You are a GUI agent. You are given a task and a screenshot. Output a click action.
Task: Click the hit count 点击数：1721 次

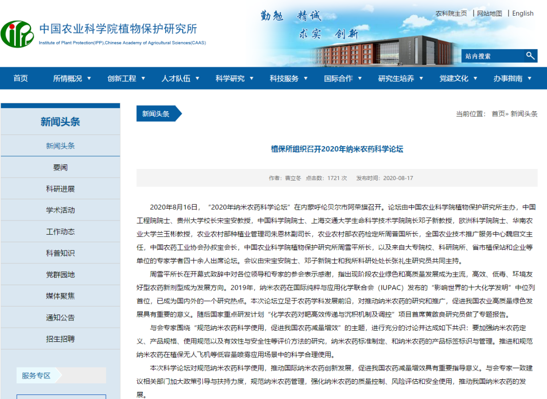pos(327,179)
